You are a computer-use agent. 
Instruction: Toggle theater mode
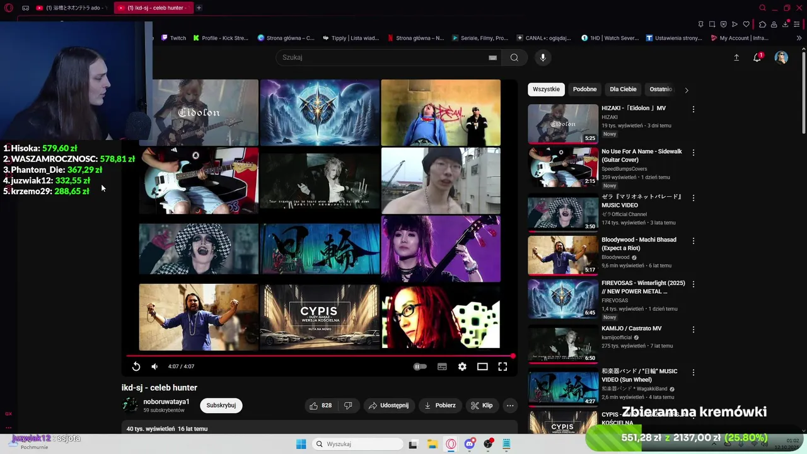[x=482, y=366]
